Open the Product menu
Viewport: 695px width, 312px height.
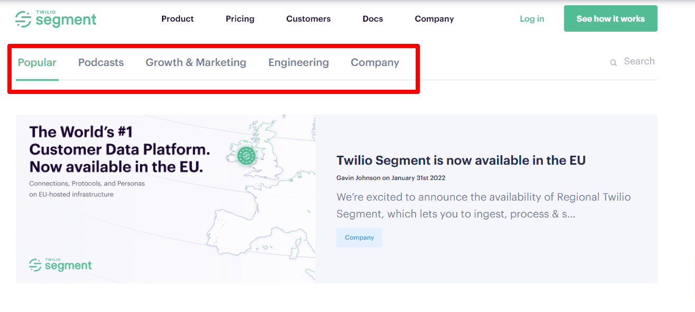177,18
